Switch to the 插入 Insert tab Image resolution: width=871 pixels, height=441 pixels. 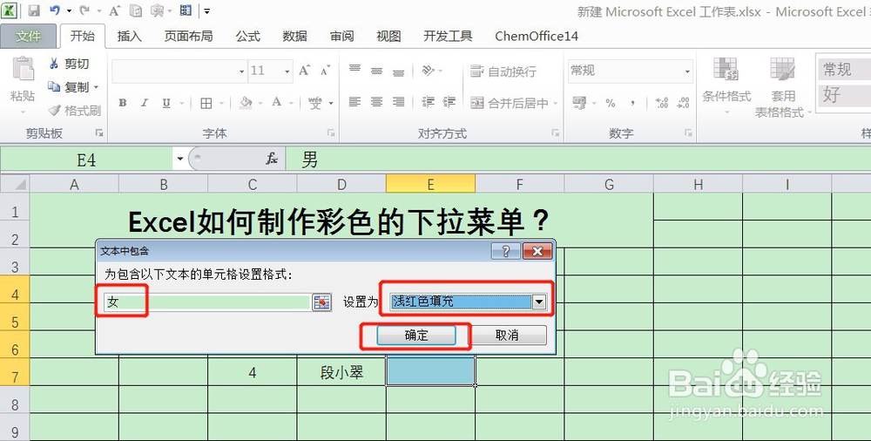click(130, 36)
